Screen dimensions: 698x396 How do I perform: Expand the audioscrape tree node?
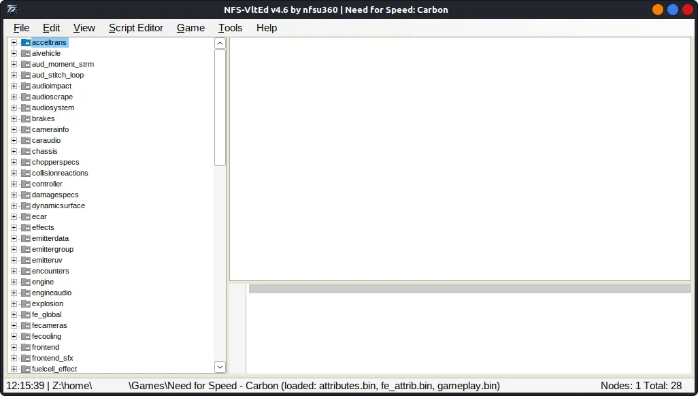pos(14,97)
